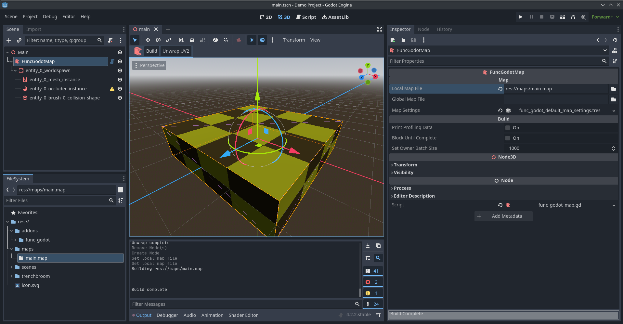The image size is (623, 324).
Task: Open the Map Settings resource dropdown
Action: (x=614, y=110)
